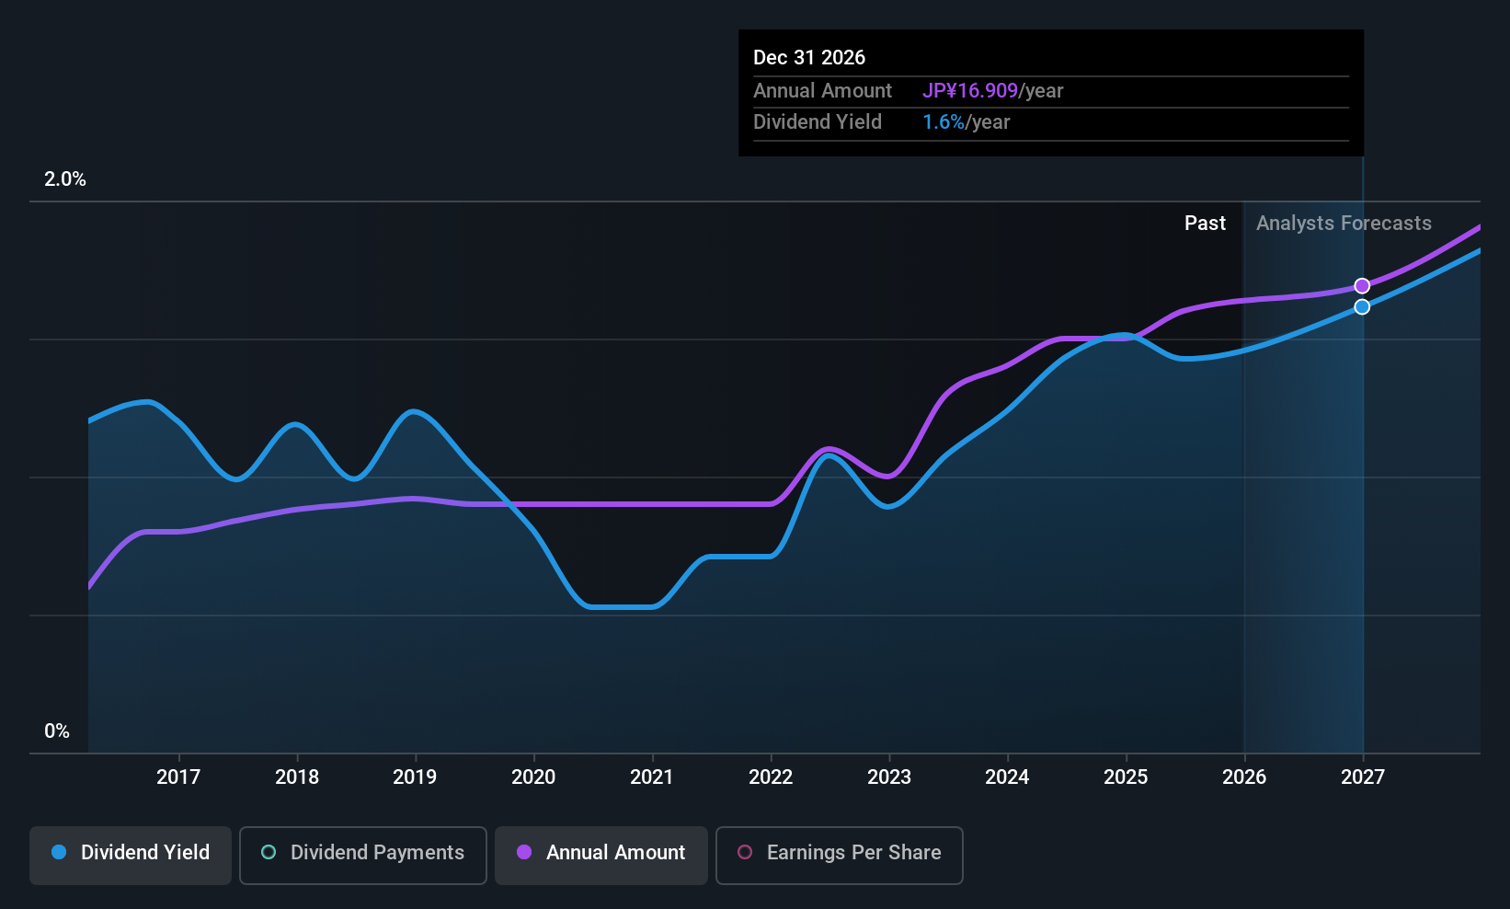Select the purple data point on Annual Amount line

[1362, 286]
